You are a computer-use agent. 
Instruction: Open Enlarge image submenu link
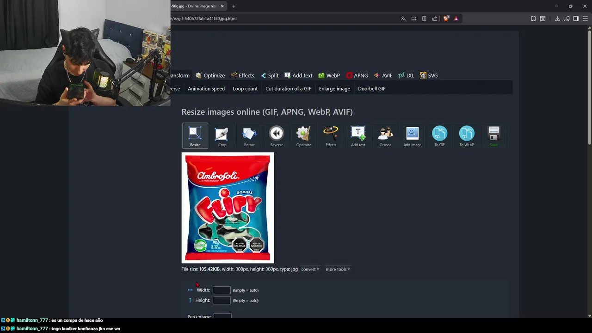(334, 88)
